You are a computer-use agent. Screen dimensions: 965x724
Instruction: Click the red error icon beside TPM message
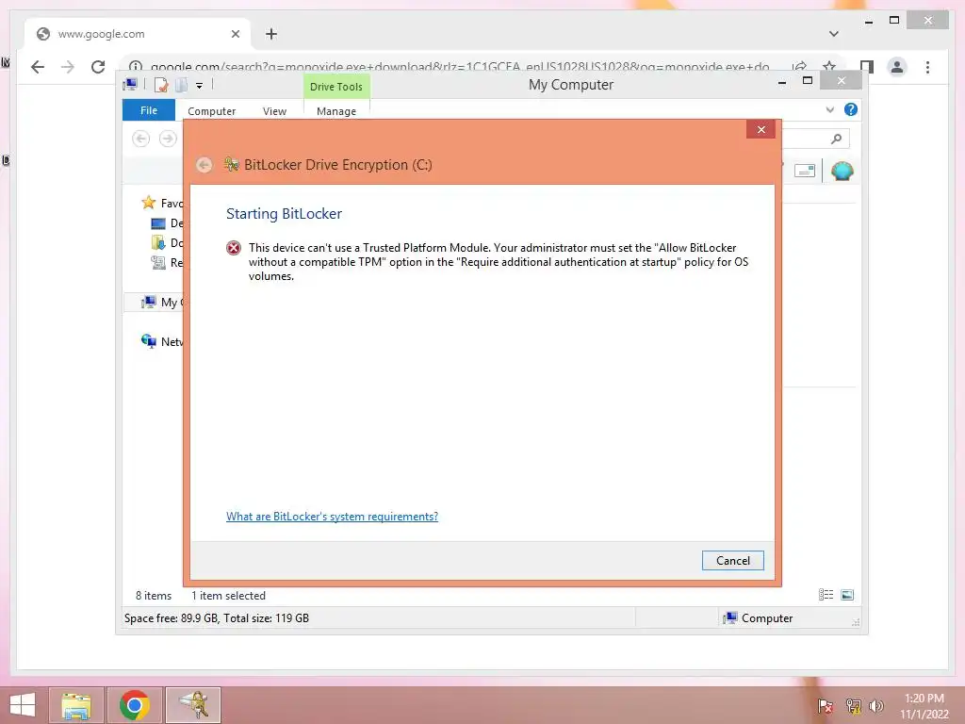coord(234,248)
